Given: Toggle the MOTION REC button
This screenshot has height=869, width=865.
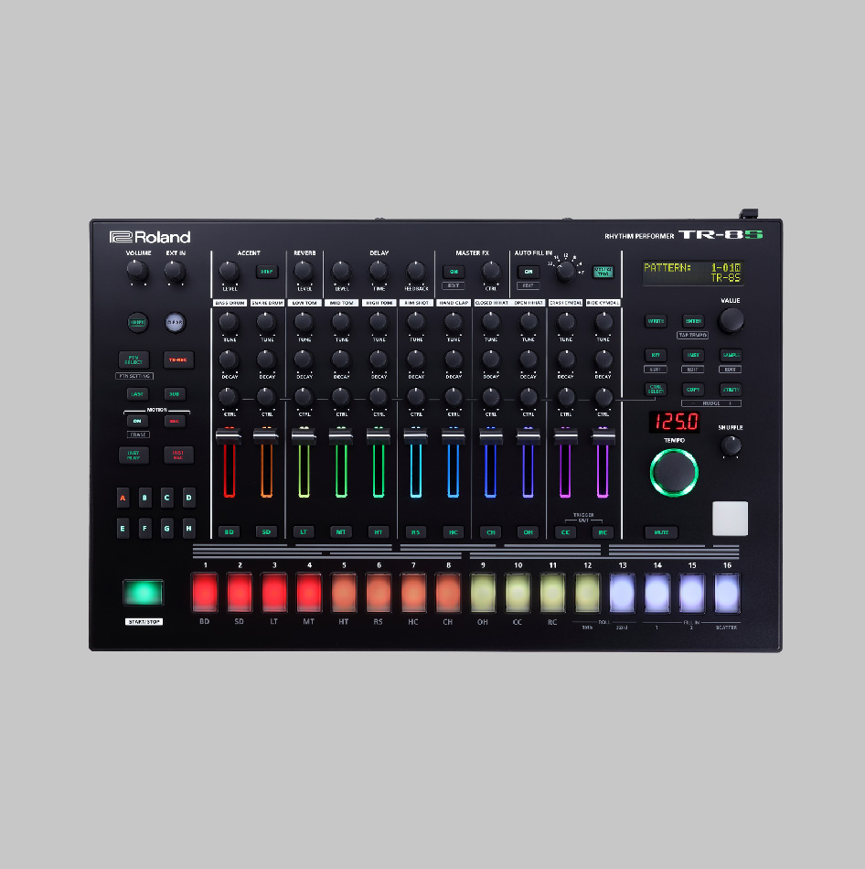Looking at the screenshot, I should tap(175, 421).
